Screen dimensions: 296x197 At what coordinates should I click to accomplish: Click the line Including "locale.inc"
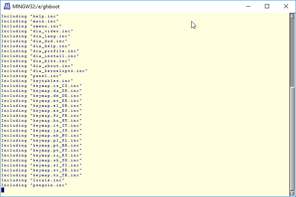(x=33, y=180)
